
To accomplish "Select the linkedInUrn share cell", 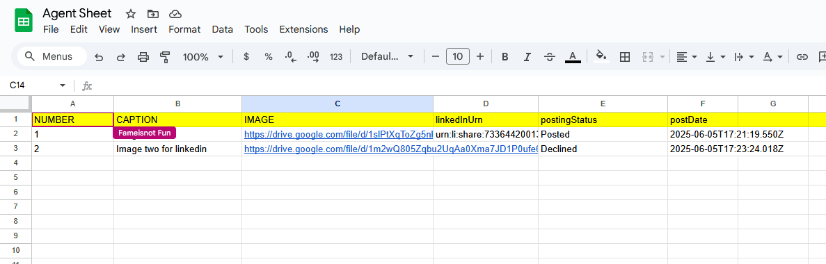I will (486, 135).
